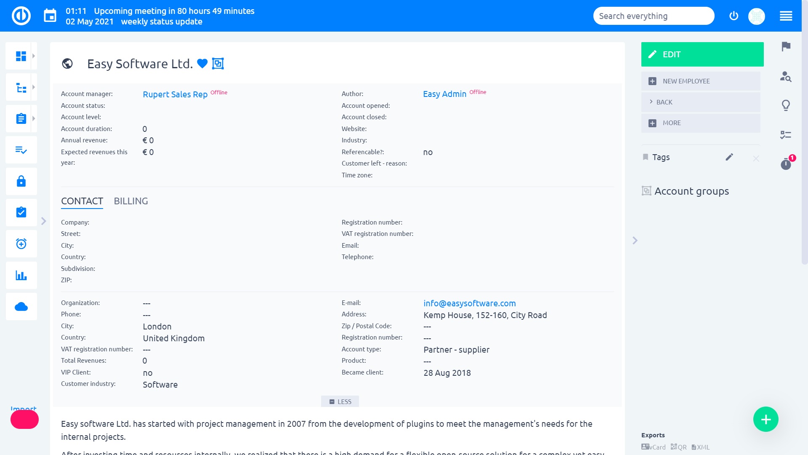
Task: Click the flag icon in the right panel
Action: coord(785,47)
